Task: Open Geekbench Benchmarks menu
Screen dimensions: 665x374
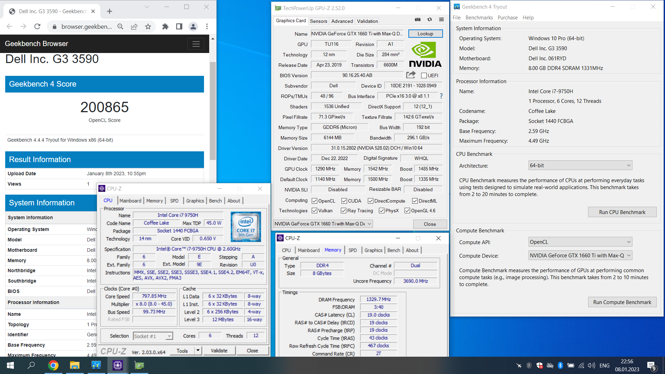Action: coord(479,18)
